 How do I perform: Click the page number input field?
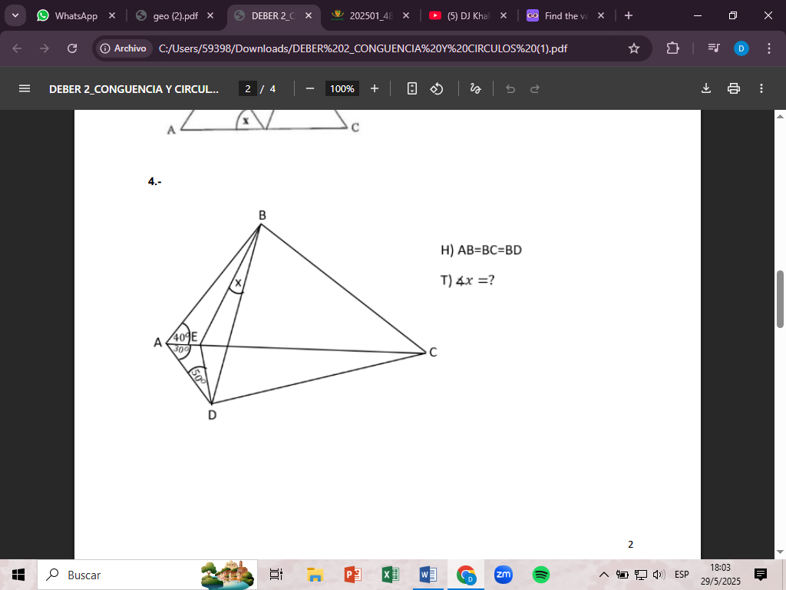(246, 88)
